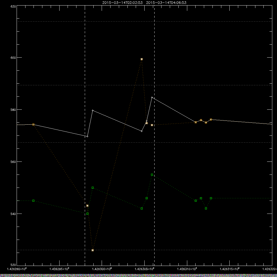Click the x-axis label 1.426290×10⁹
The width and height of the screenshot is (277, 277).
17,269
